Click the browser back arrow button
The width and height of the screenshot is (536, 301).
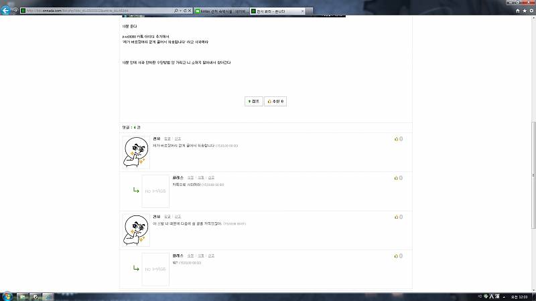[x=5, y=11]
